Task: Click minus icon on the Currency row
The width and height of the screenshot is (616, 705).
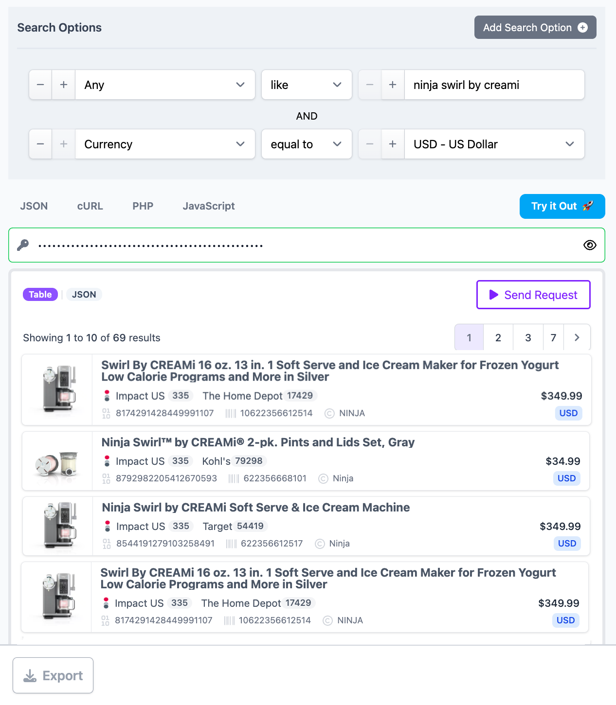Action: tap(40, 144)
